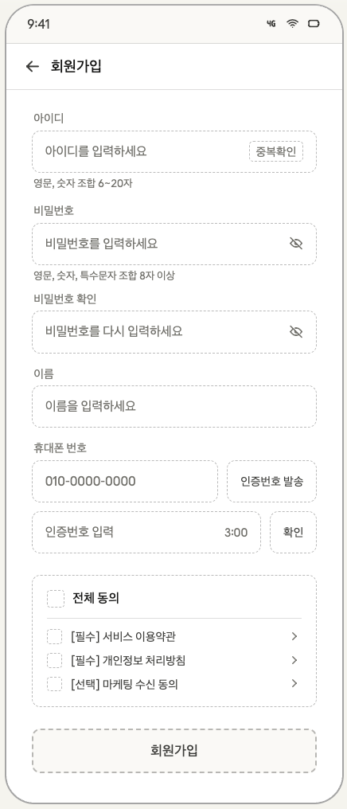This screenshot has height=809, width=347.
Task: Check [필수] 서비스 이용약관 checkbox
Action: pyautogui.click(x=55, y=637)
